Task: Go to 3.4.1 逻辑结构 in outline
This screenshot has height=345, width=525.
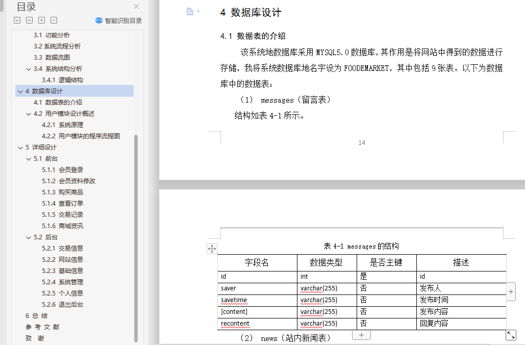Action: click(x=62, y=80)
